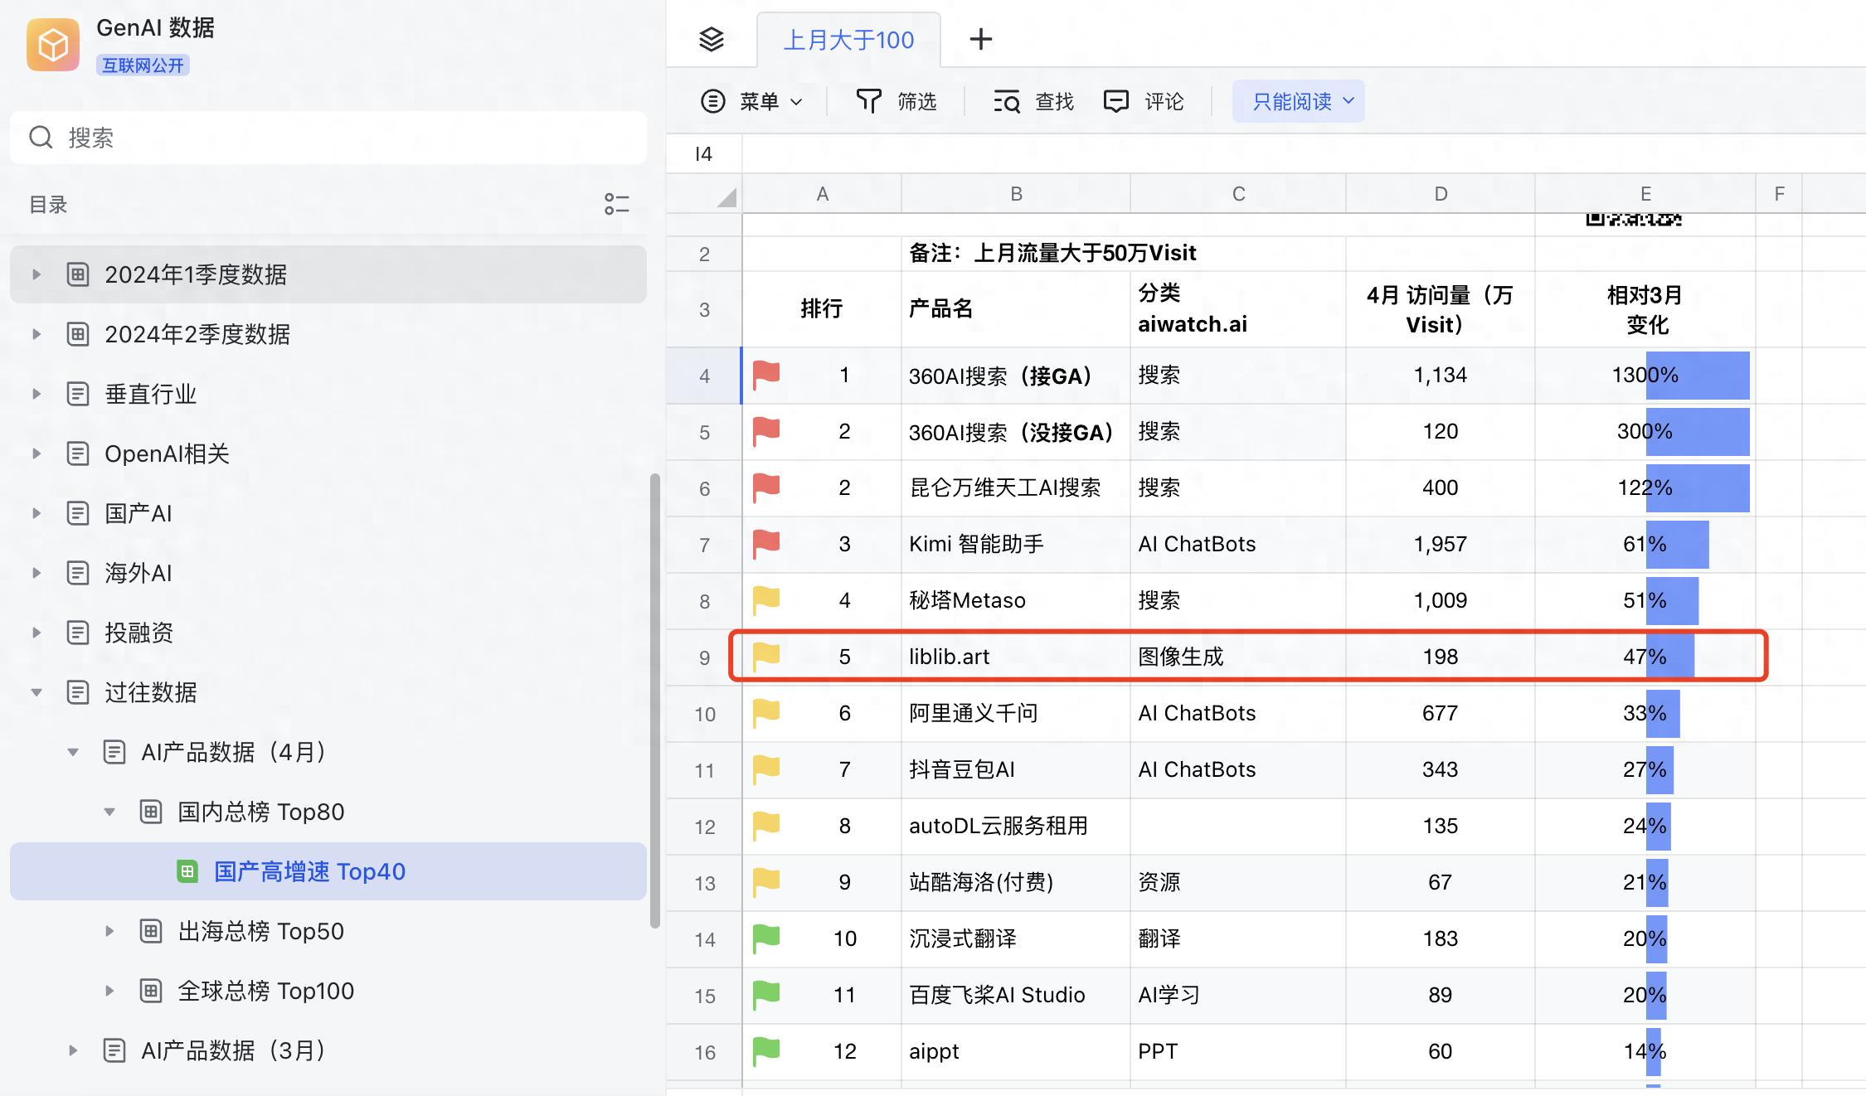The image size is (1866, 1096).
Task: Click the layers stack icon
Action: (x=712, y=39)
